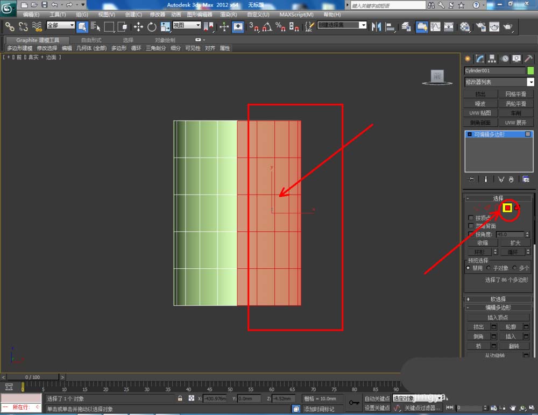538x415 pixels.
Task: Select the Element sub-object level icon
Action: (x=518, y=207)
